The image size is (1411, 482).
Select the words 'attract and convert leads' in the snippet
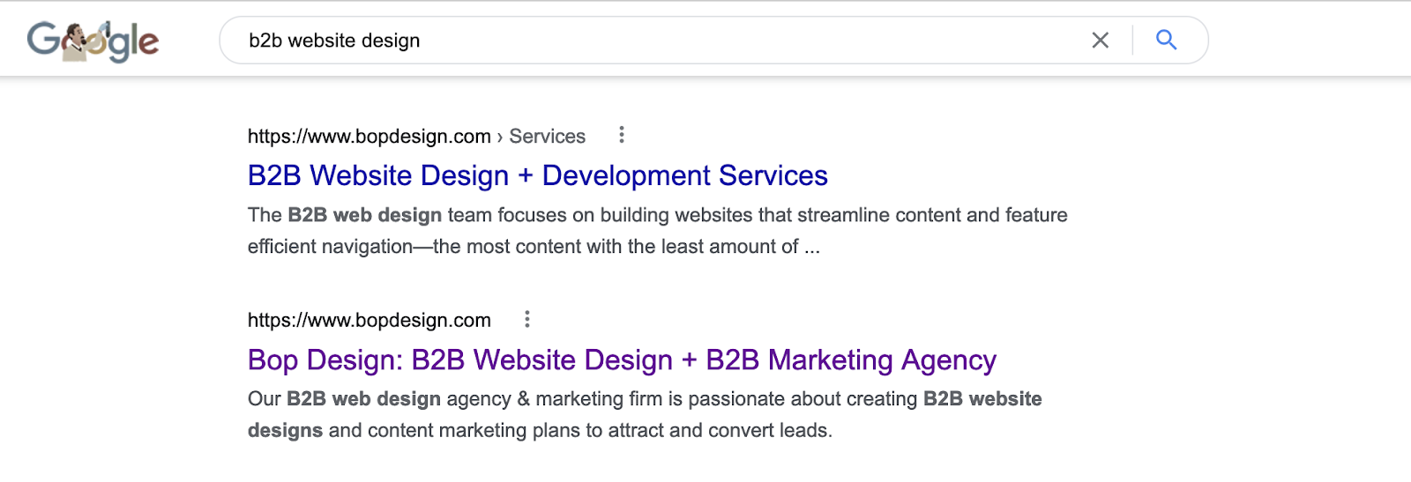(x=714, y=431)
